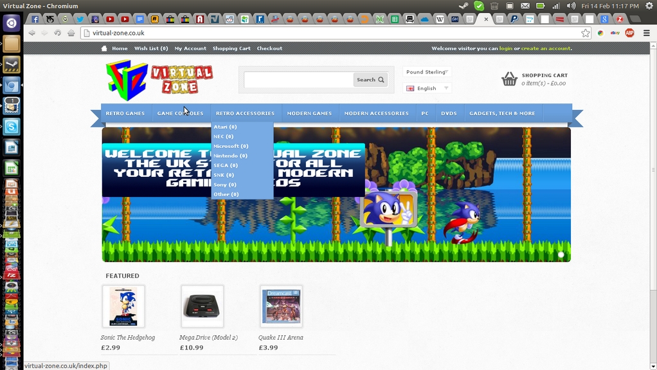Open the Retro Accessories menu
This screenshot has height=370, width=657.
pyautogui.click(x=245, y=113)
